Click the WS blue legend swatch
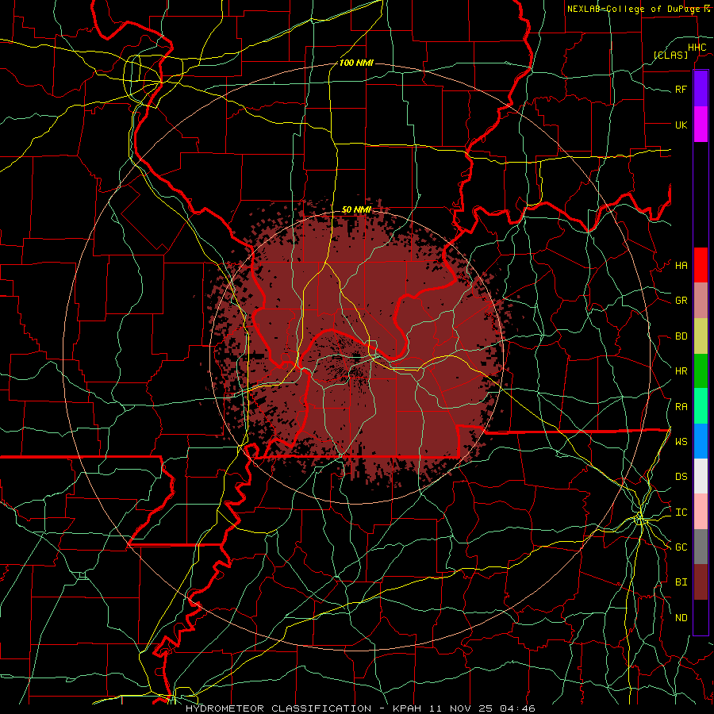714x714 pixels. [701, 441]
